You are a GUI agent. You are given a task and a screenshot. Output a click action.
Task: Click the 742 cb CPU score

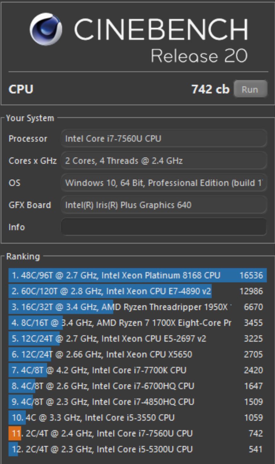pos(210,89)
